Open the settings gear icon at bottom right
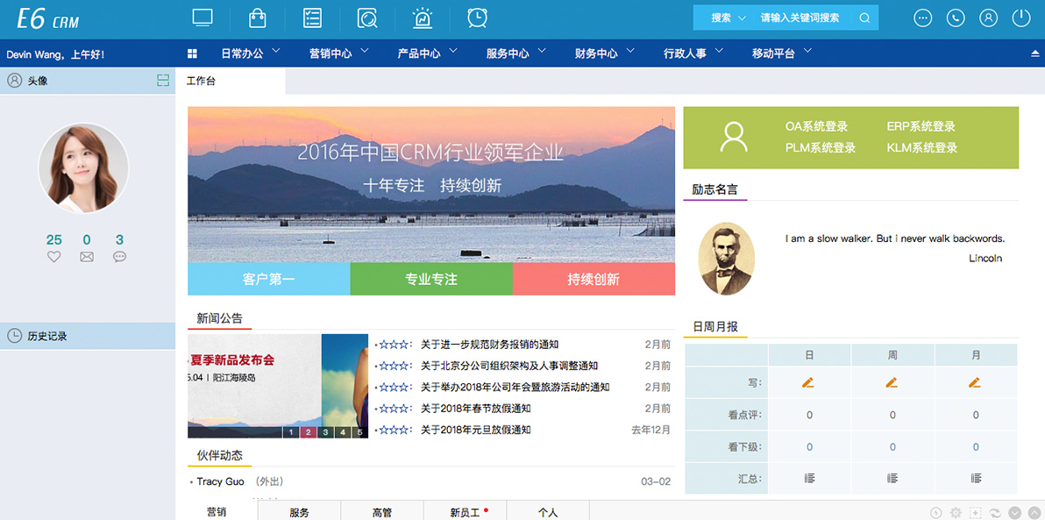The width and height of the screenshot is (1045, 520). 956,513
